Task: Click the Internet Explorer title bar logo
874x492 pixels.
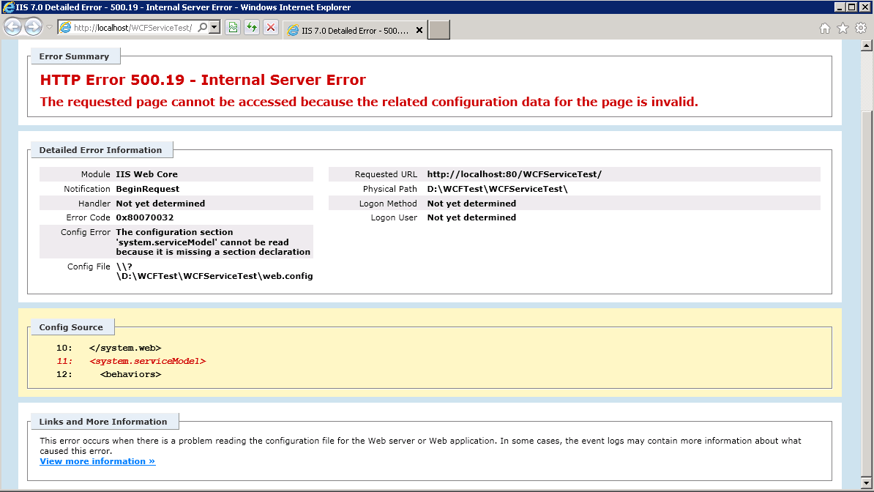Action: (8, 7)
